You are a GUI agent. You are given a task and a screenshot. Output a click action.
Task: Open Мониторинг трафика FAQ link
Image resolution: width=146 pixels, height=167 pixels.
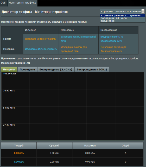coord(16,63)
